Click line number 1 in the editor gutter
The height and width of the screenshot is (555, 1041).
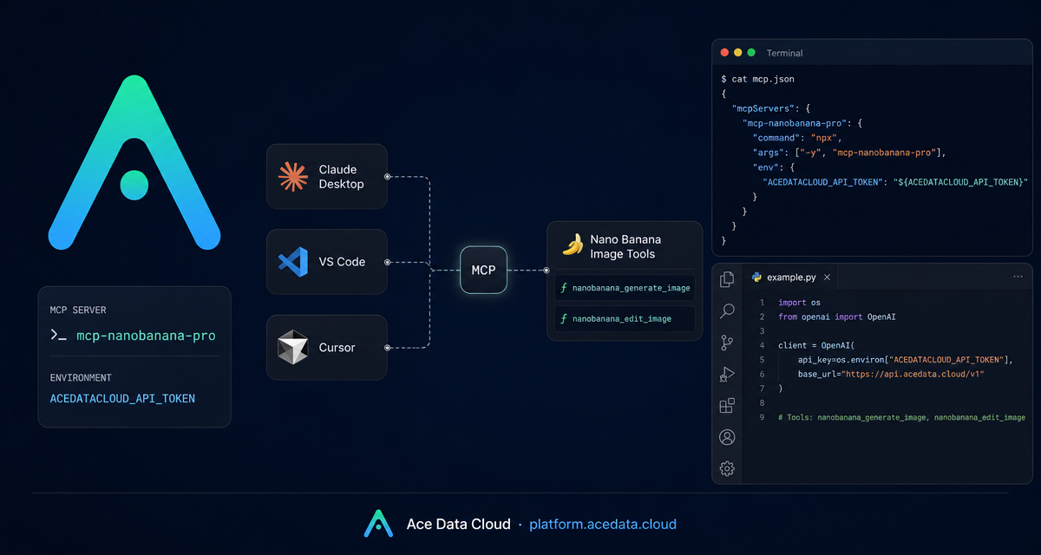coord(762,303)
